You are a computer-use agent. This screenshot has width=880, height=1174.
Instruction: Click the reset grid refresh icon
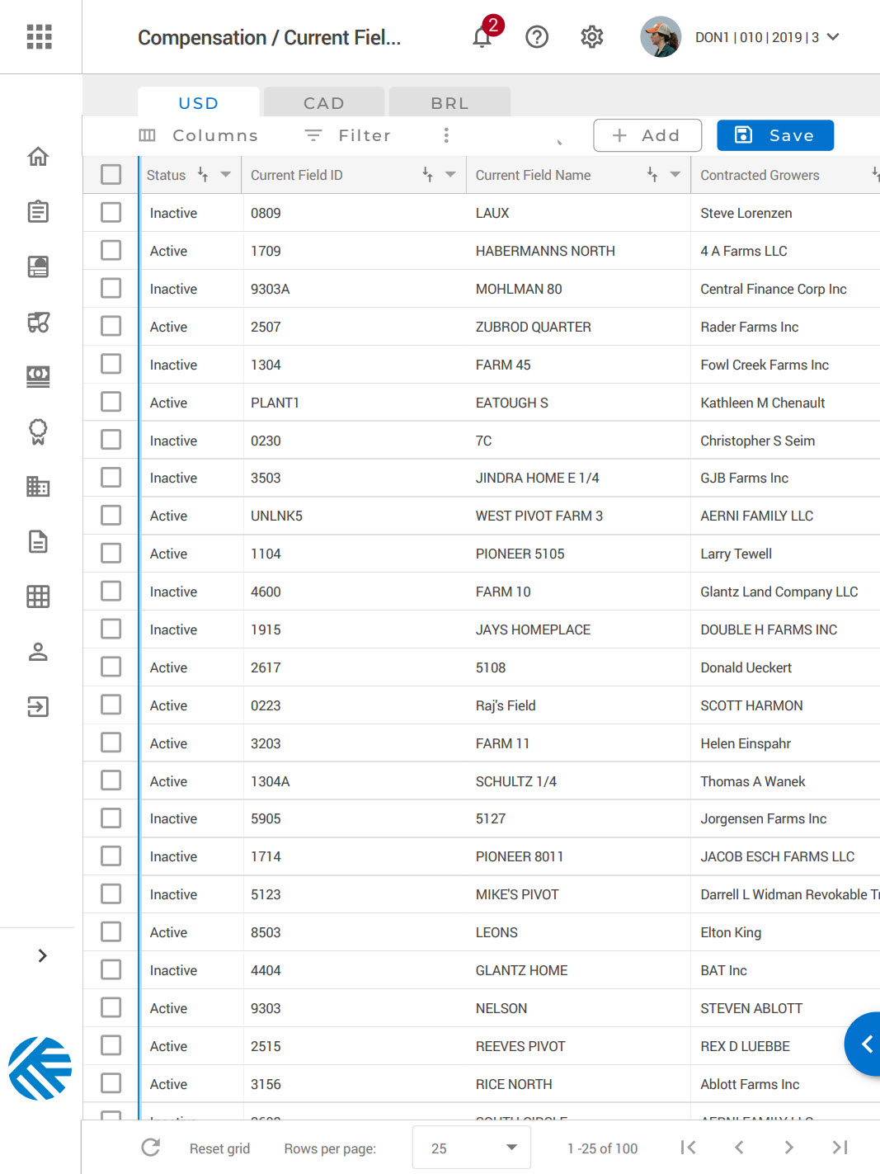click(x=151, y=1148)
